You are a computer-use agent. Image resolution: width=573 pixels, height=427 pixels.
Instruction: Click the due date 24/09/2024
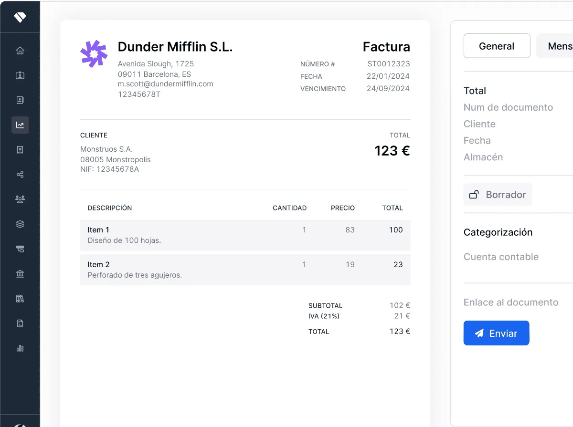(x=388, y=89)
